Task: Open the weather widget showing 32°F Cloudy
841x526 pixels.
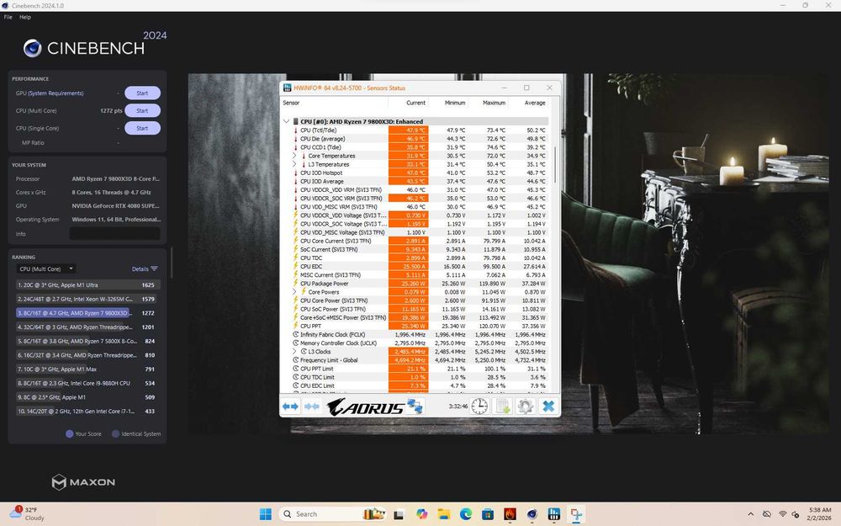Action: pos(27,513)
